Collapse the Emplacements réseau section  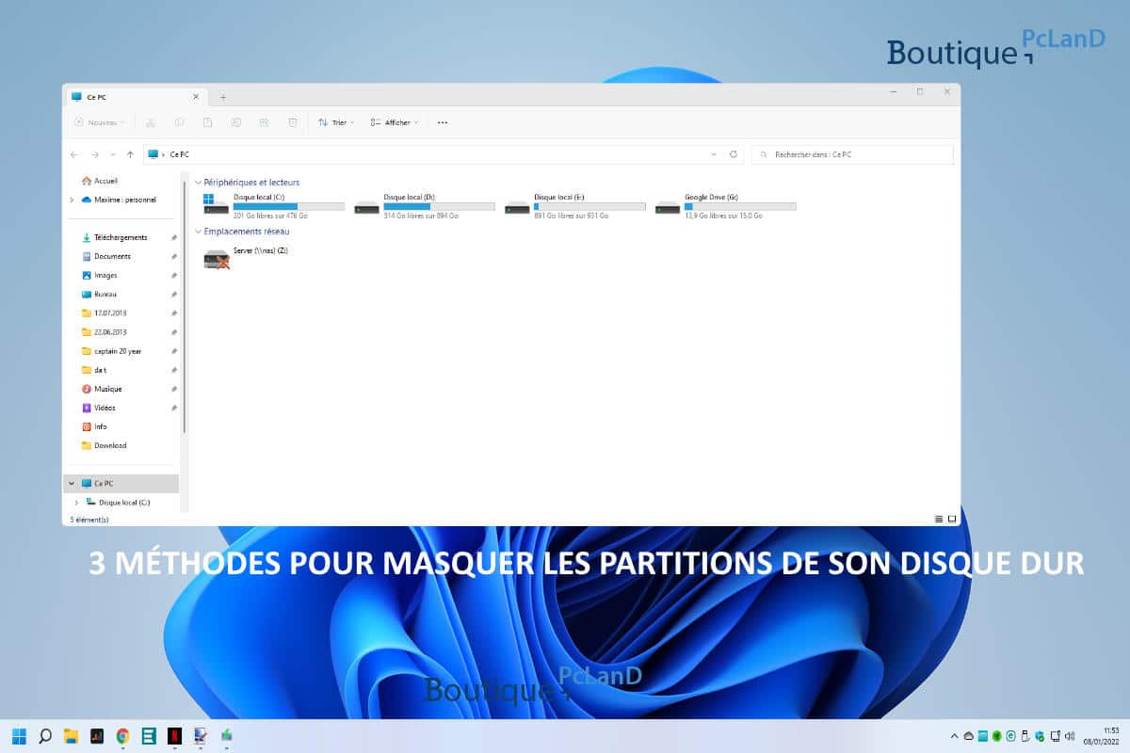[x=198, y=232]
